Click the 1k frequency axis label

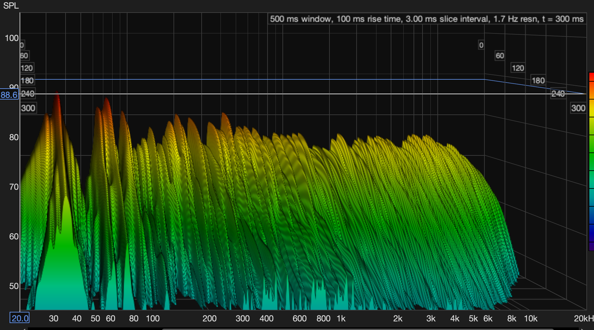(x=341, y=318)
